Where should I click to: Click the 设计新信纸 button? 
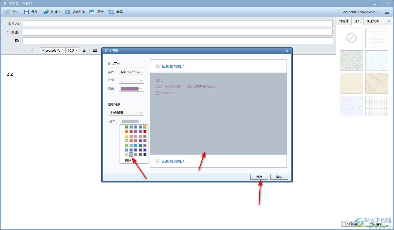point(352,224)
